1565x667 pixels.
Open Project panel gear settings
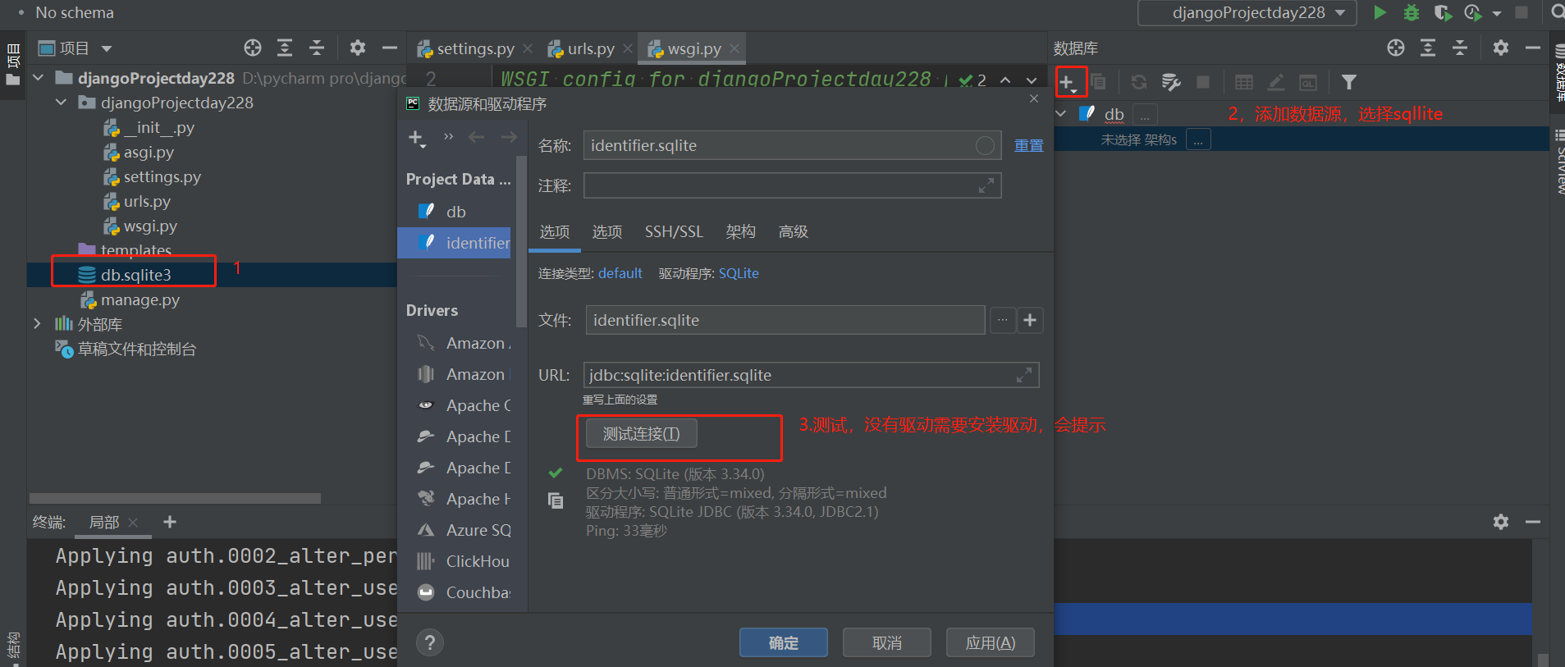pyautogui.click(x=358, y=48)
